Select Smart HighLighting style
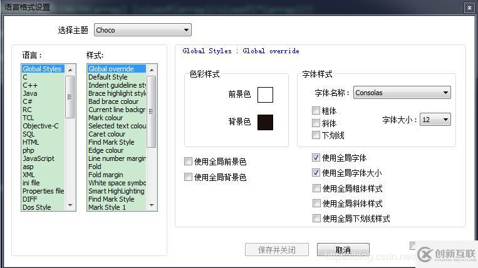This screenshot has height=268, width=478. point(117,191)
